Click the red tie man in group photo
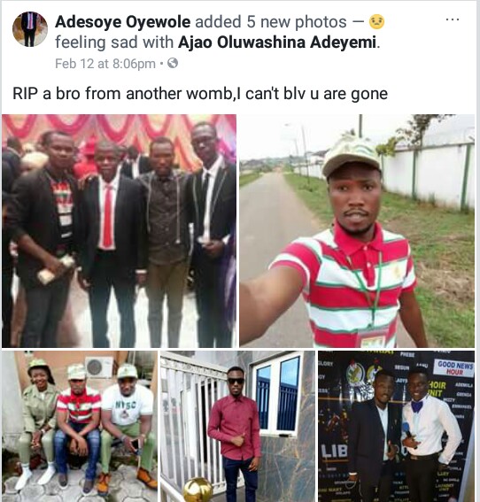 (111, 243)
